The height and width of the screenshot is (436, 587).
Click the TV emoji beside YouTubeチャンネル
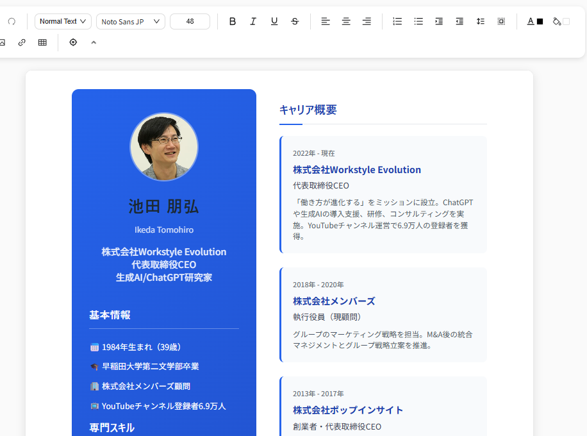94,406
